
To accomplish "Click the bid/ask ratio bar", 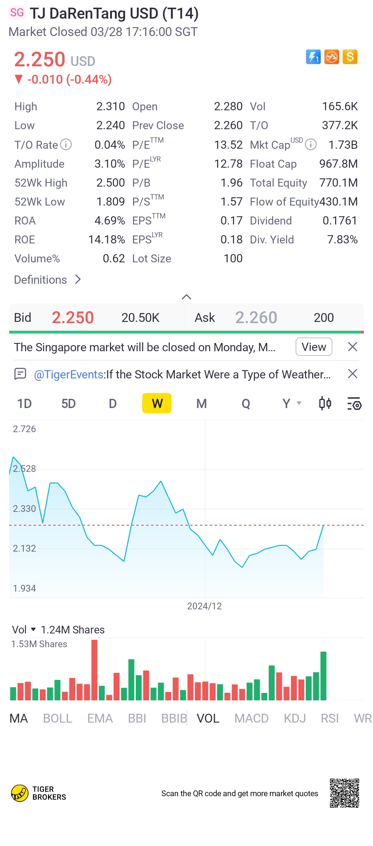I will pos(186,332).
